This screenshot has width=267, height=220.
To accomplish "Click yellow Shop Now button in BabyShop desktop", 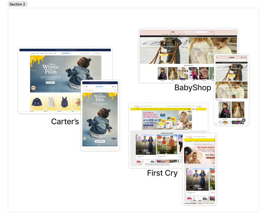I will click(164, 55).
